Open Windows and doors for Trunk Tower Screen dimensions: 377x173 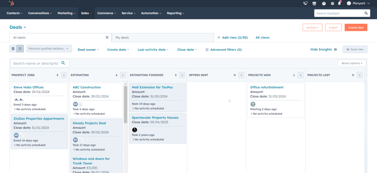tap(91, 161)
